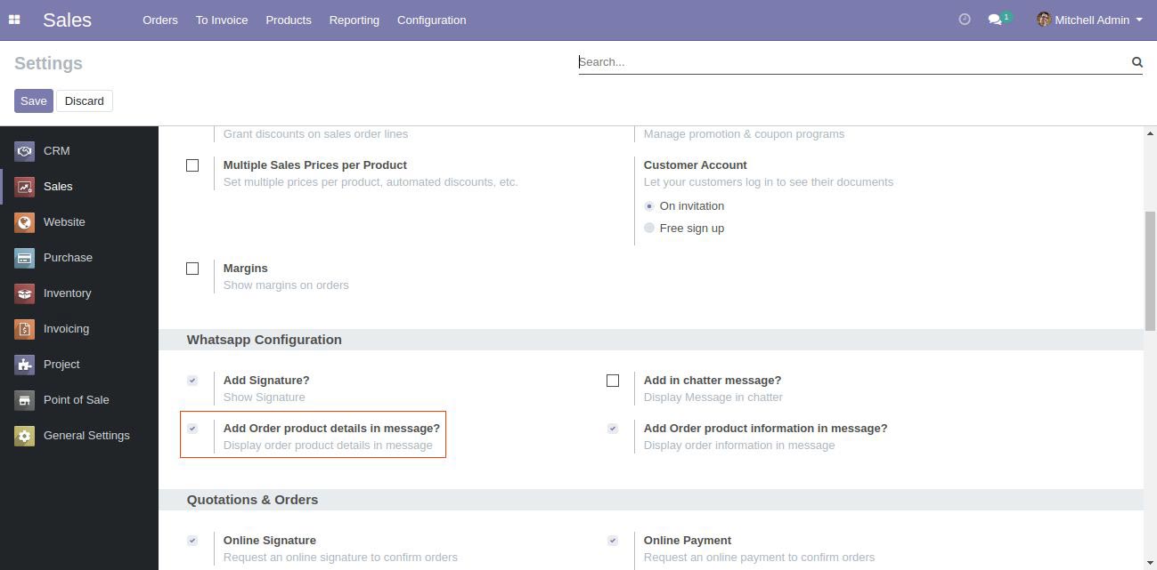Open Website settings tab label

pos(64,222)
